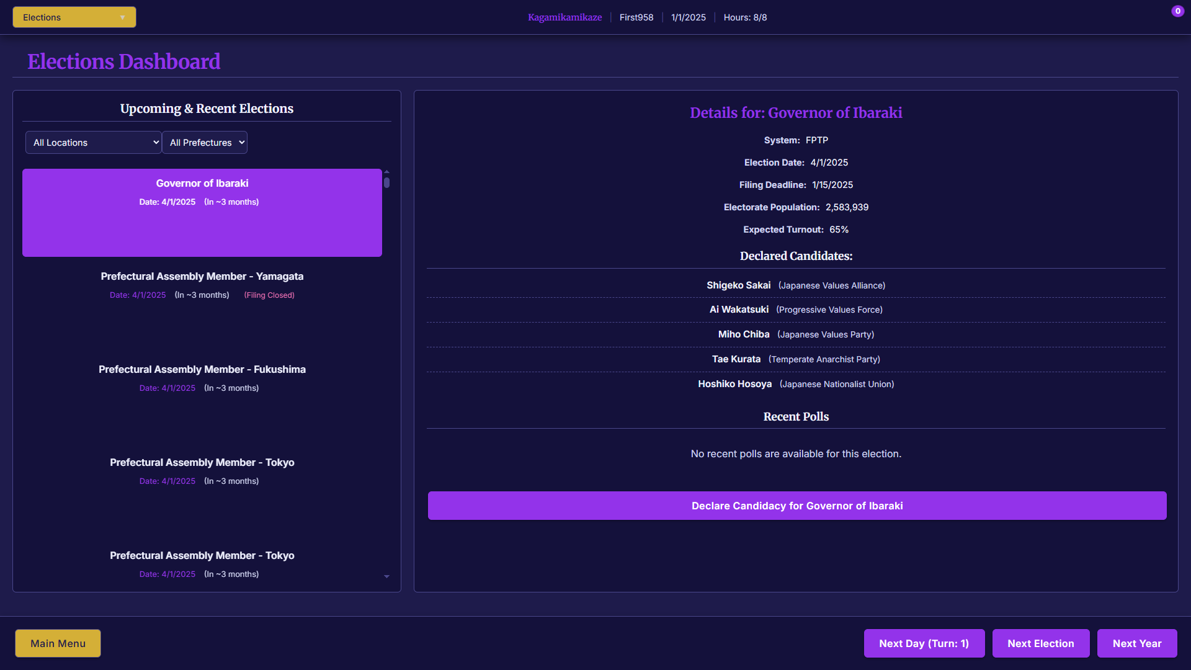Viewport: 1191px width, 670px height.
Task: Click candidate Hoshiko Hosoya
Action: coord(734,384)
